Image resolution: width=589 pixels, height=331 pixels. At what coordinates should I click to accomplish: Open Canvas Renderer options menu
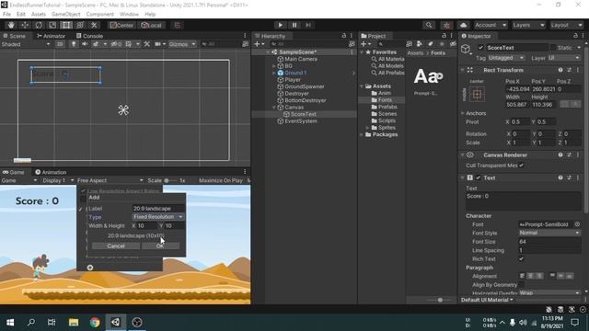tap(578, 155)
